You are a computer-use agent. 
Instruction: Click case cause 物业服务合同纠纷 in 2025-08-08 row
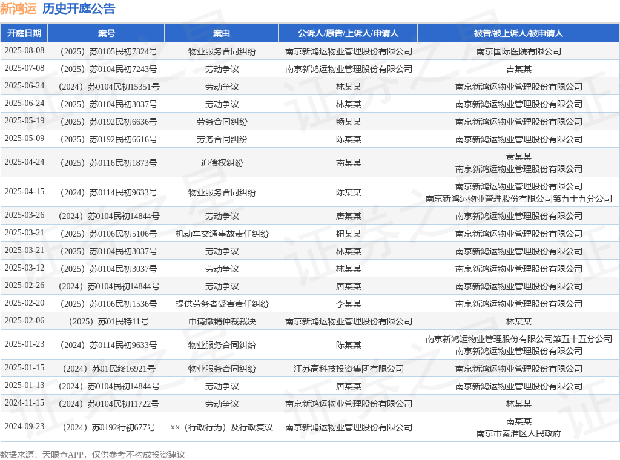(222, 52)
